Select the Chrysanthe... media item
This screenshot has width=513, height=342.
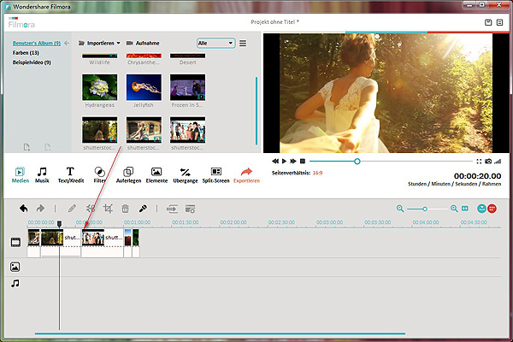144,59
